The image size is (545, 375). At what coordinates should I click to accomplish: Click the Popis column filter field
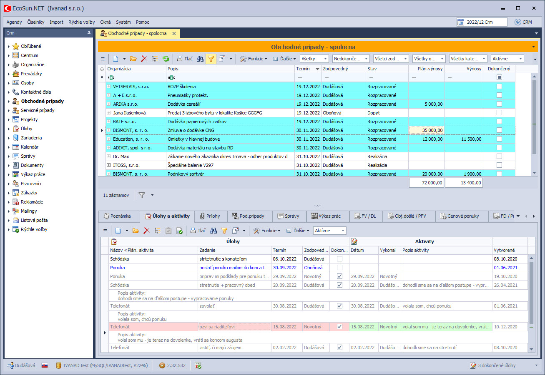(x=230, y=77)
